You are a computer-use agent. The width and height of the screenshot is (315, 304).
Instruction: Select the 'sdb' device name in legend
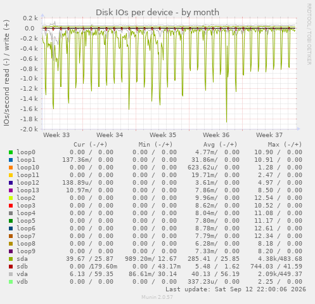point(22,267)
